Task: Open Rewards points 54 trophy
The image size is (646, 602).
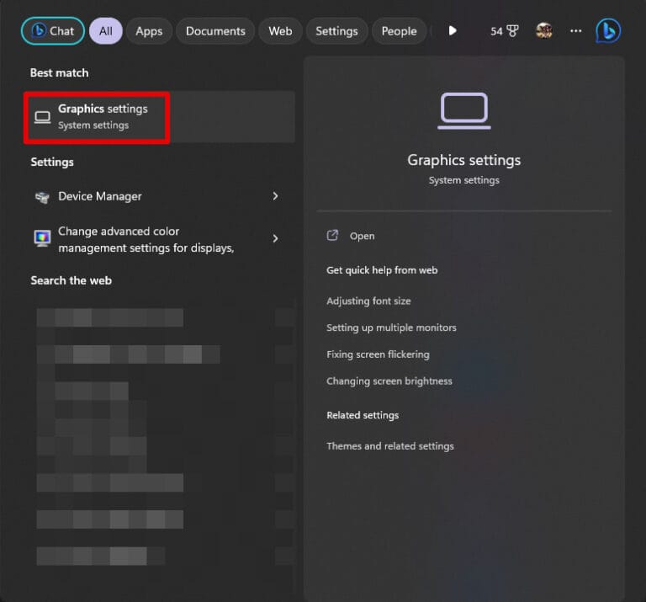Action: [x=505, y=31]
